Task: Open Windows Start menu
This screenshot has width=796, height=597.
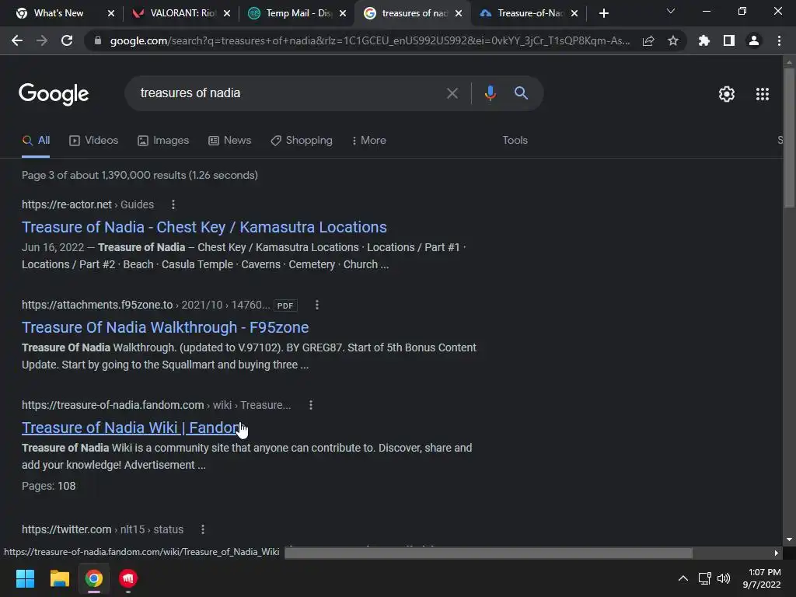Action: coord(25,578)
